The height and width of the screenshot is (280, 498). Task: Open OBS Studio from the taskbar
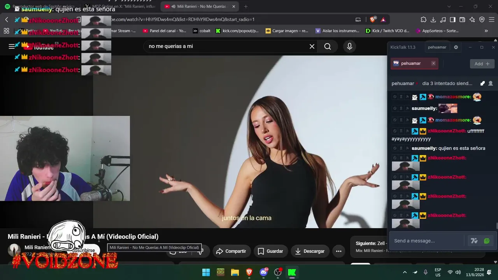(278, 272)
